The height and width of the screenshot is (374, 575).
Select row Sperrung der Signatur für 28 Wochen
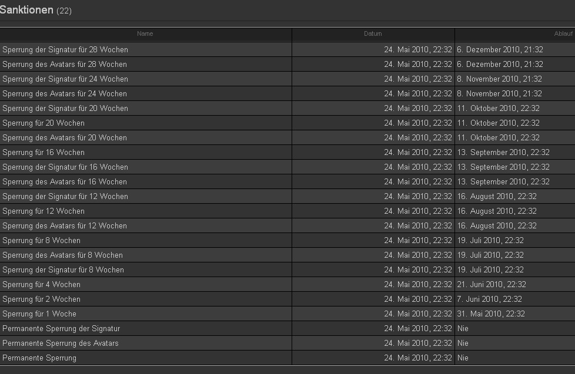point(65,50)
